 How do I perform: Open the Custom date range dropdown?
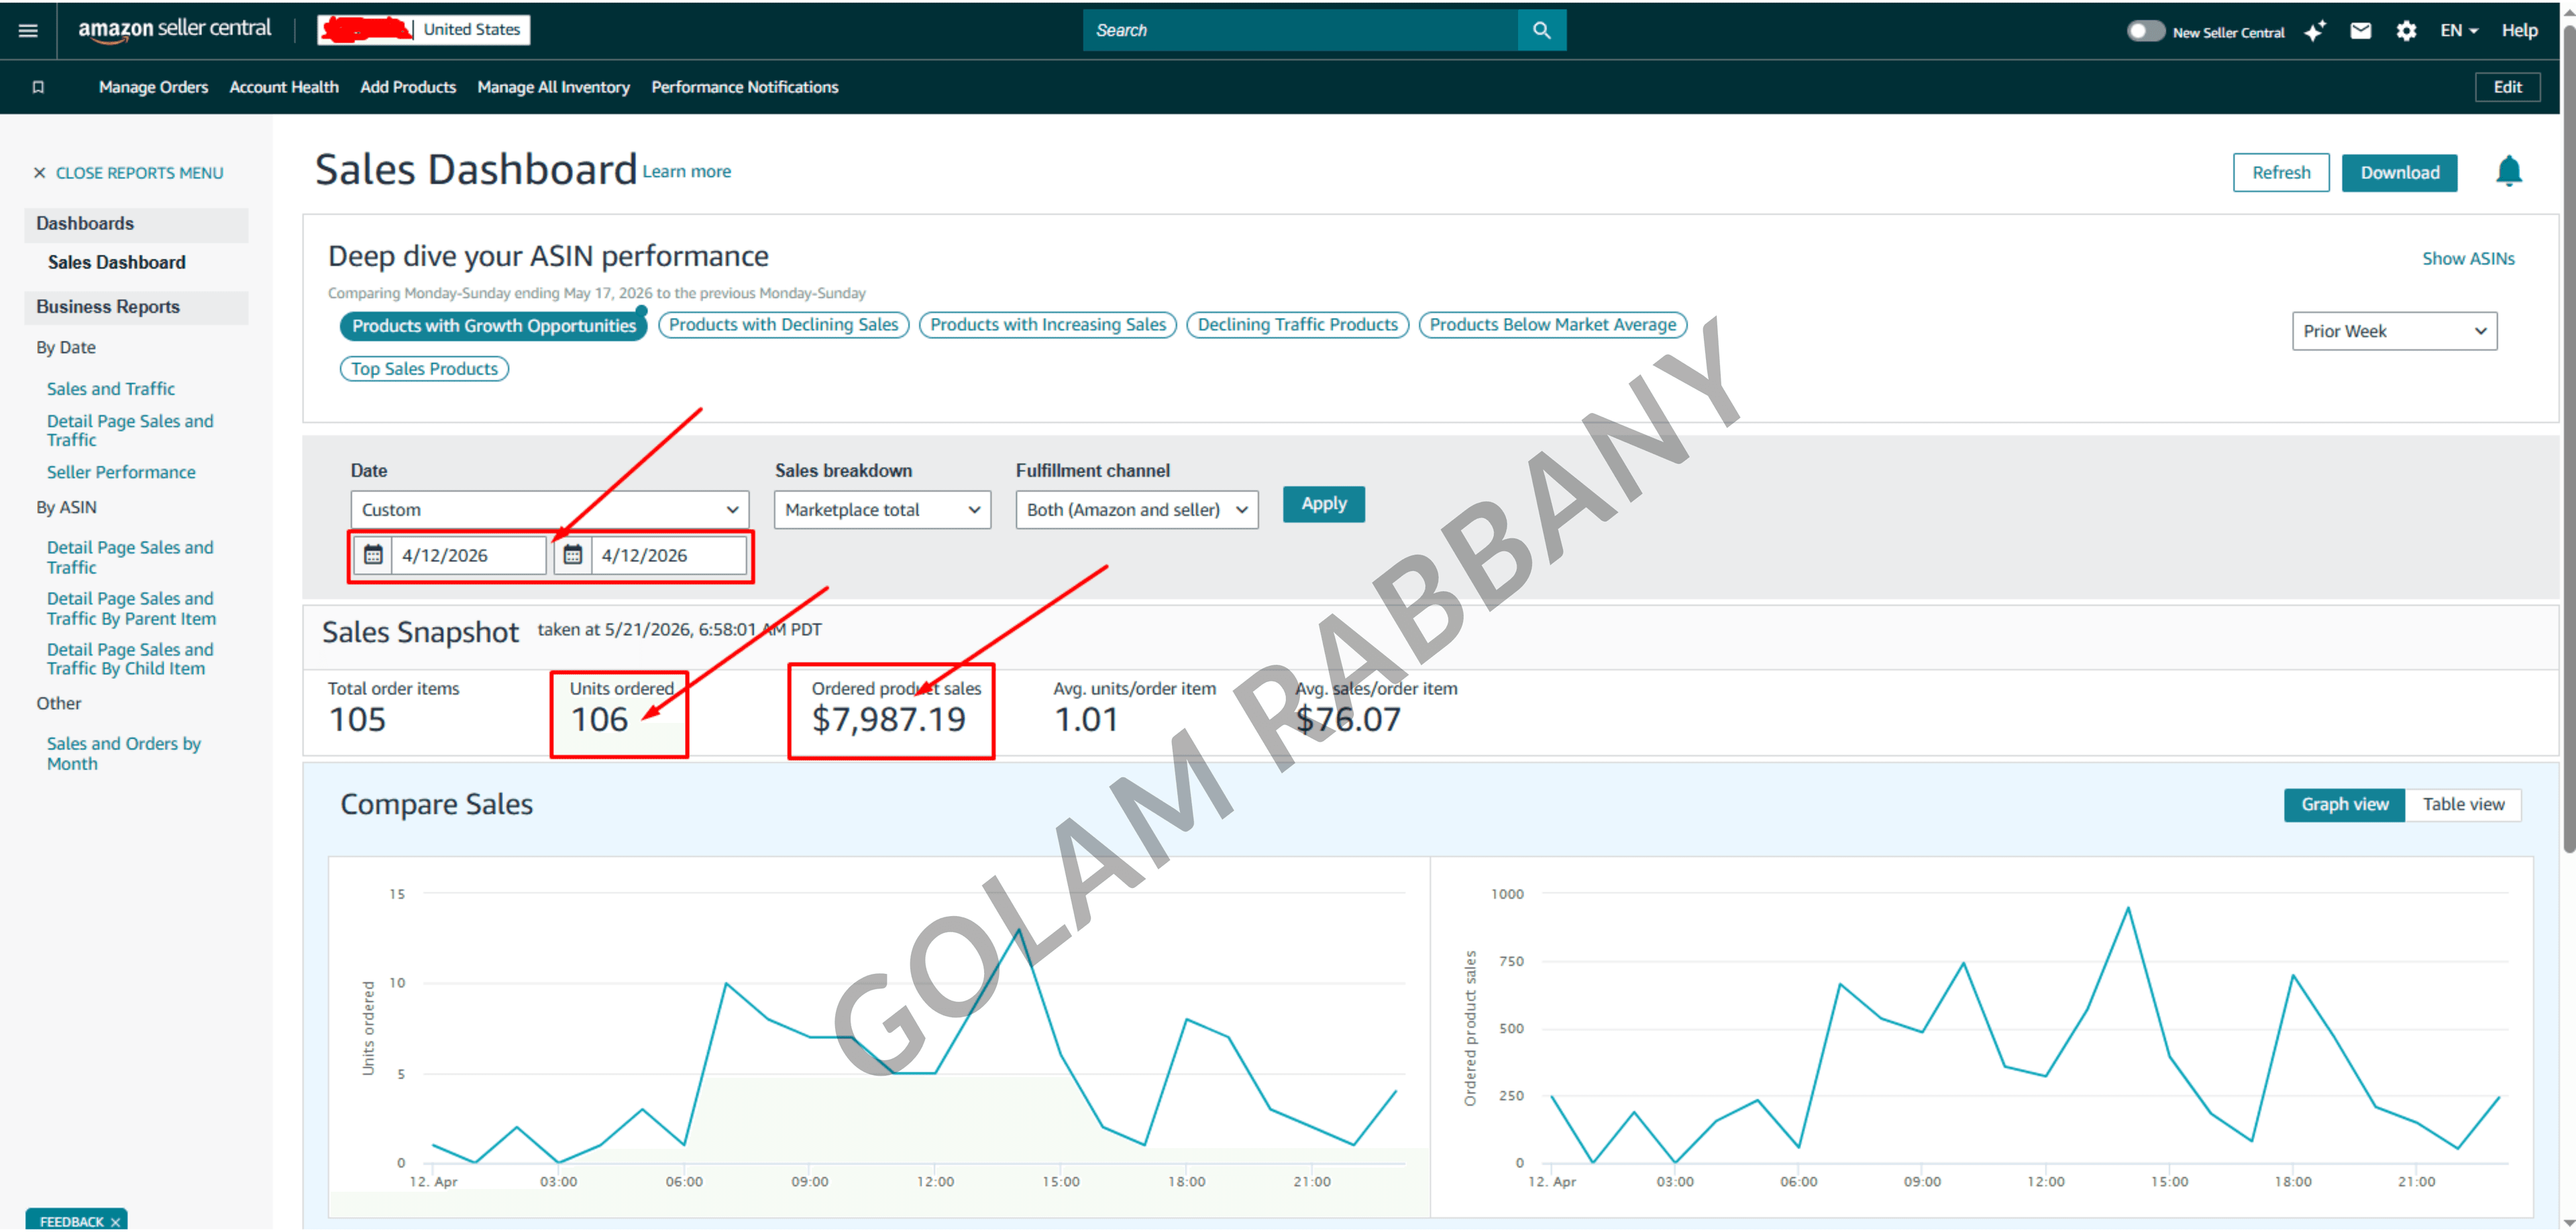point(549,509)
